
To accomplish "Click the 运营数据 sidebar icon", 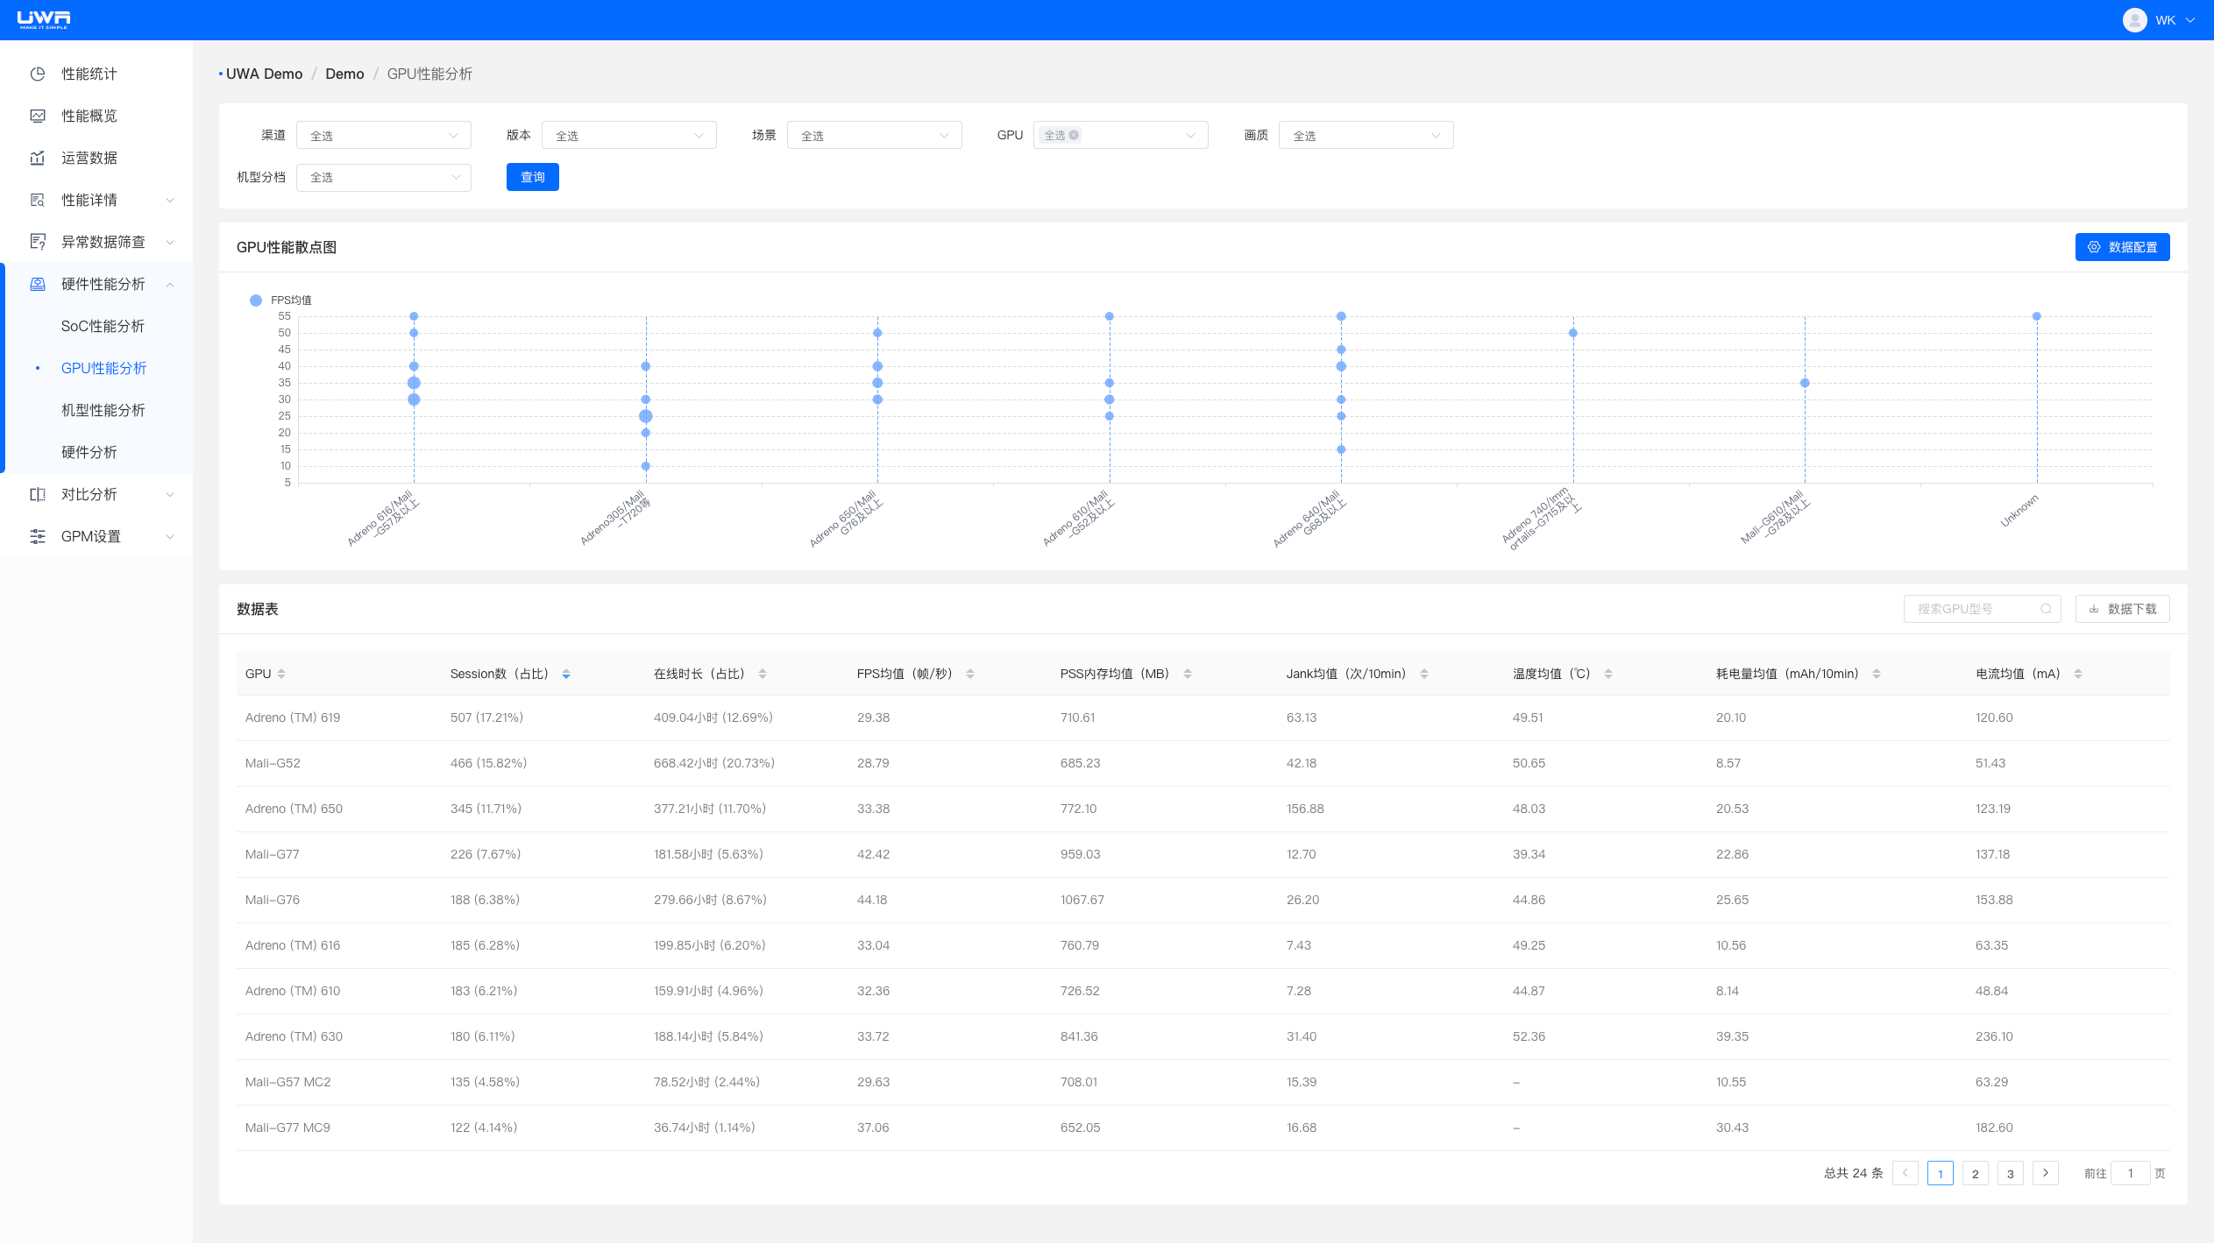I will pyautogui.click(x=38, y=158).
